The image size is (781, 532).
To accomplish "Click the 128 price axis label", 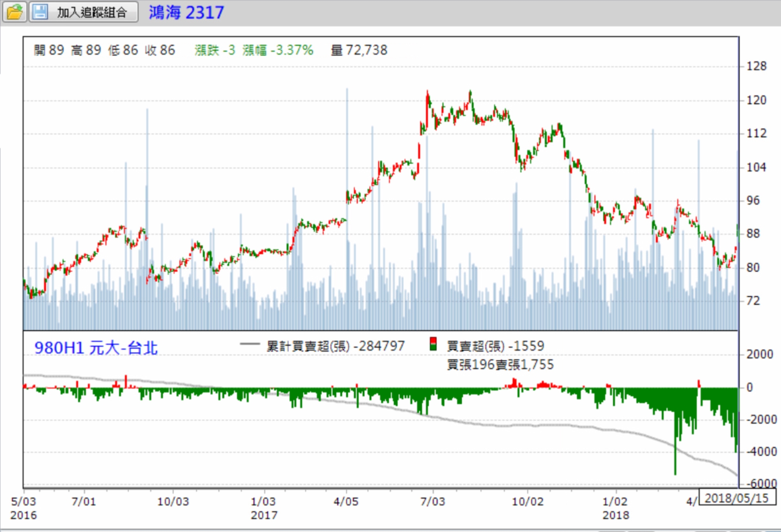I will [756, 66].
